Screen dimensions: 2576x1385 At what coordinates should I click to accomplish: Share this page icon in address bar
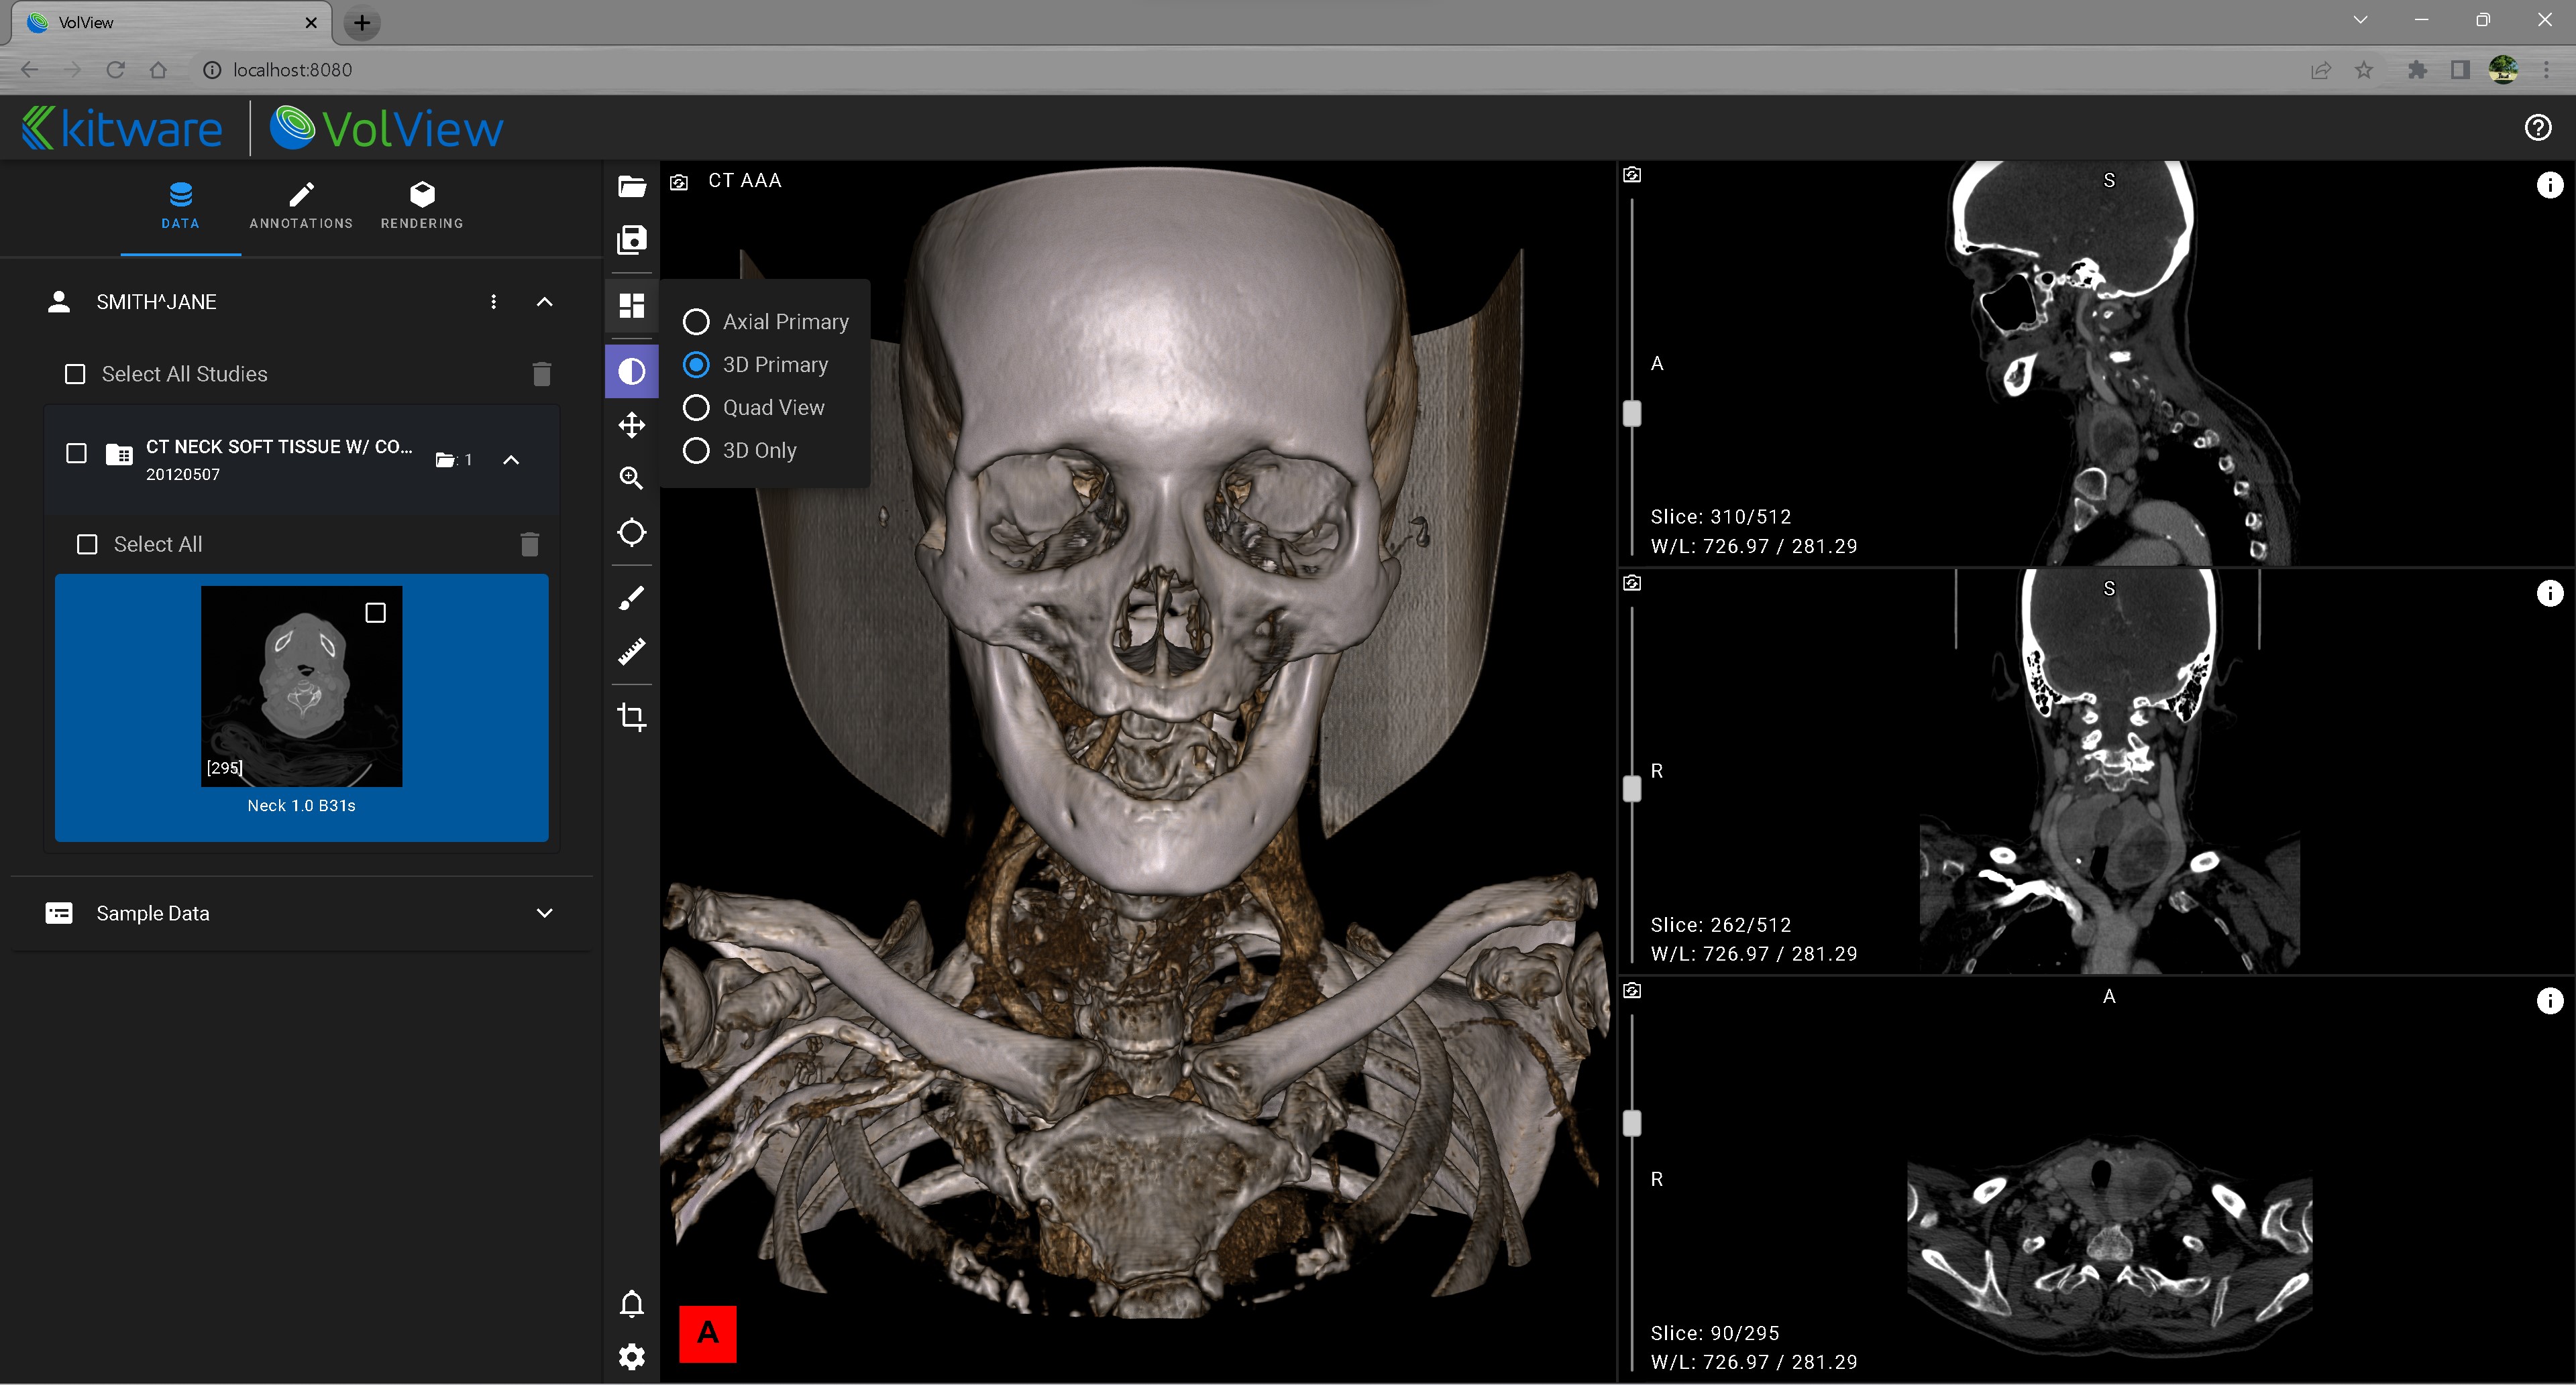(2321, 70)
